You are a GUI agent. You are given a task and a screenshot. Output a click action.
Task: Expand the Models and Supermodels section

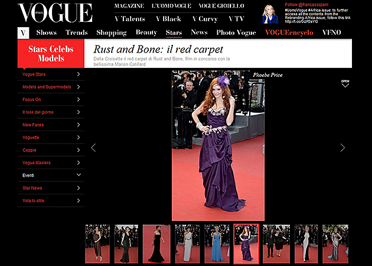pos(79,87)
